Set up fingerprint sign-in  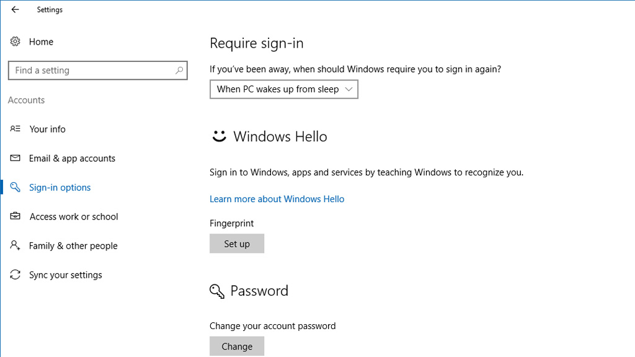[237, 244]
